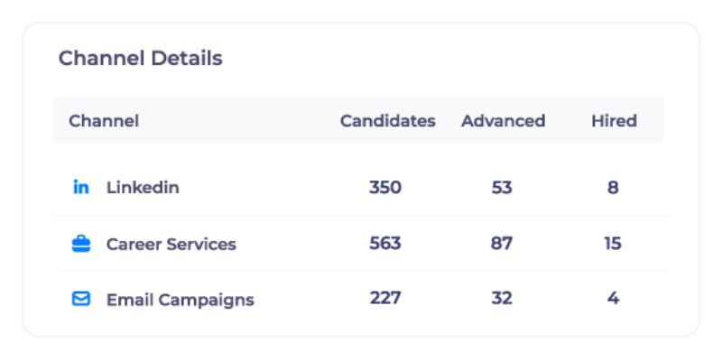This screenshot has width=722, height=361.
Task: Sort by the Channel column header
Action: click(x=104, y=121)
